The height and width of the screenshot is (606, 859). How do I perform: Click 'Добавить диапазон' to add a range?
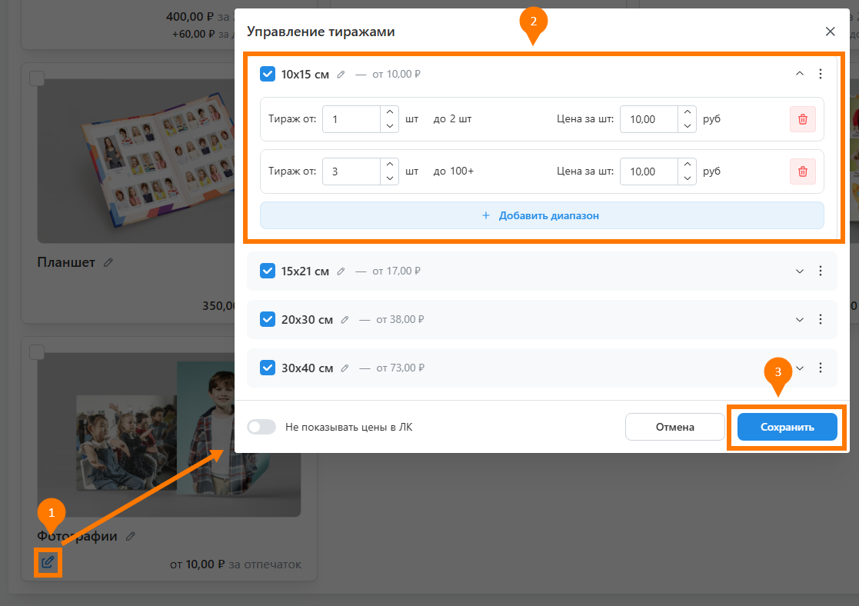coord(541,215)
